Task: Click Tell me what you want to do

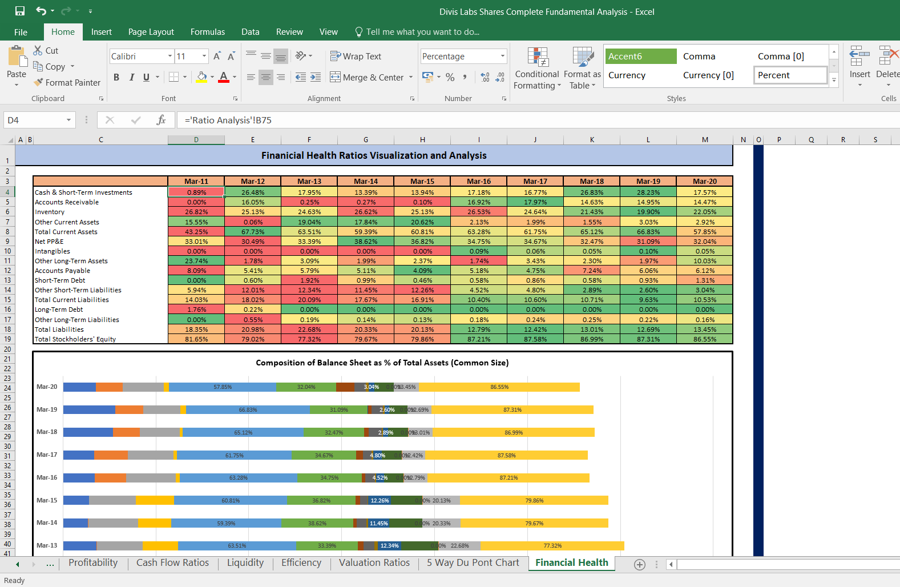Action: point(417,32)
